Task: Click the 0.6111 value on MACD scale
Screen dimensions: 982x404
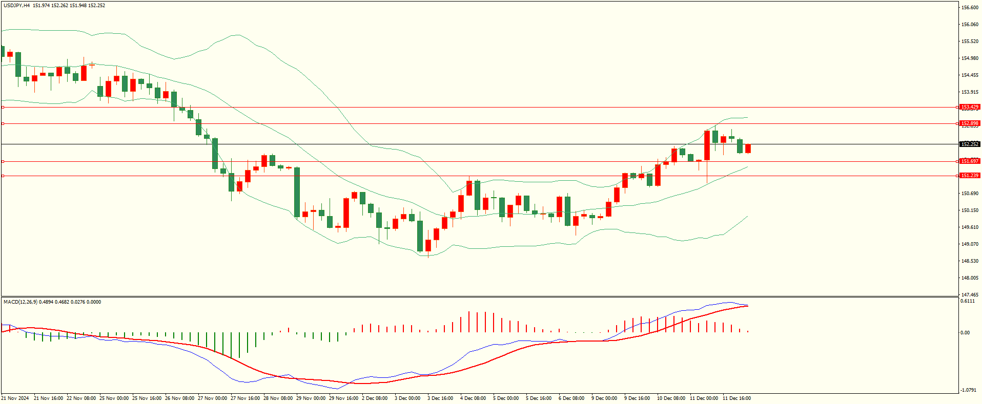Action: point(968,302)
